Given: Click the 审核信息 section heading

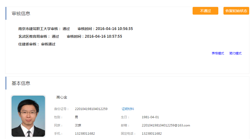Looking at the screenshot, I should pyautogui.click(x=21, y=14).
